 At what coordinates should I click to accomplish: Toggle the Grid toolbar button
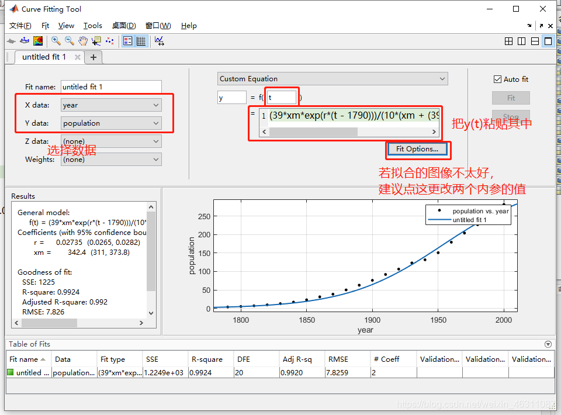[x=141, y=41]
